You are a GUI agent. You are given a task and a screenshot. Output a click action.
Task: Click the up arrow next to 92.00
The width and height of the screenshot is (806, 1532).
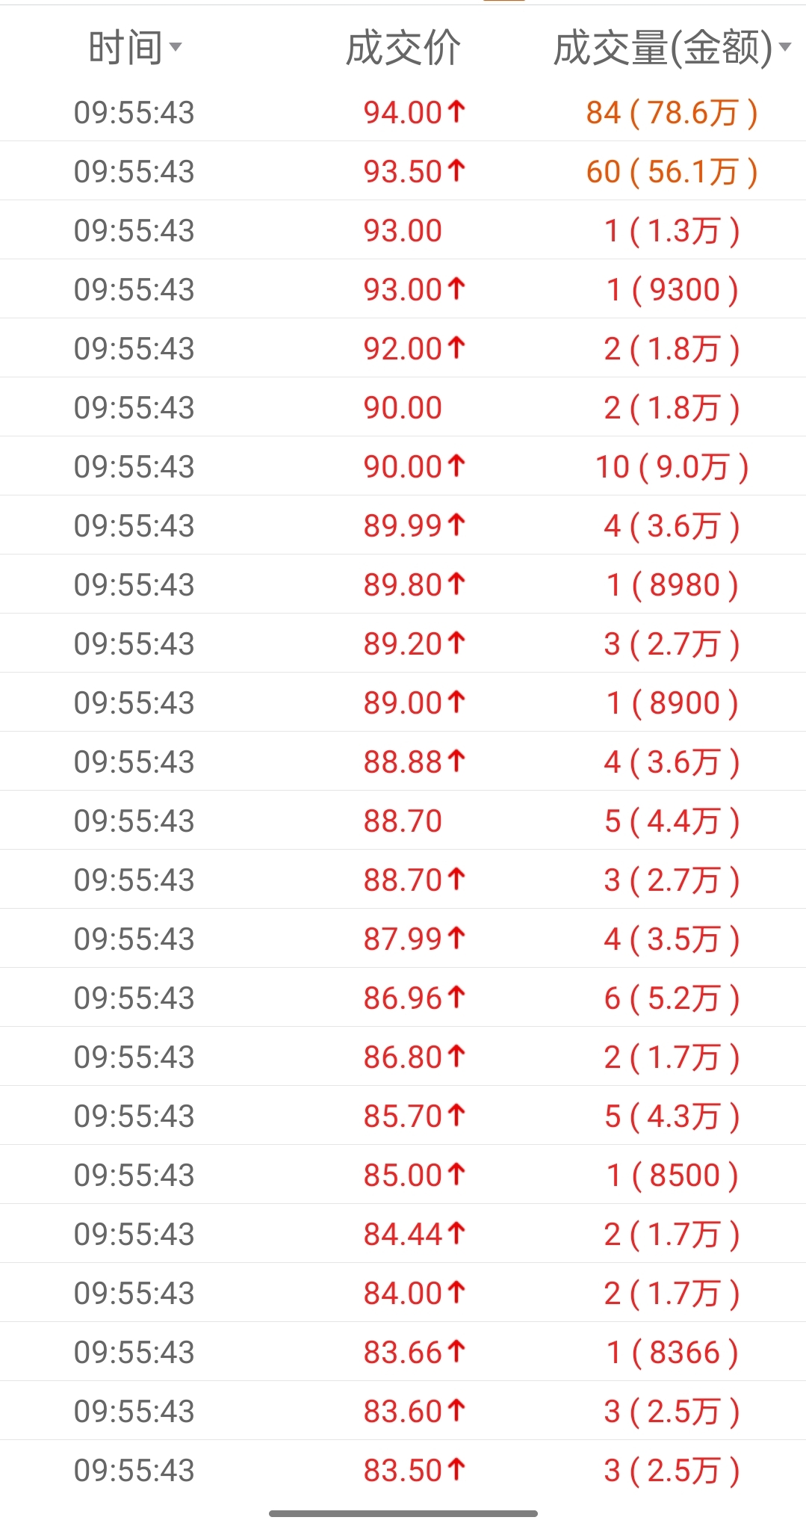[456, 348]
